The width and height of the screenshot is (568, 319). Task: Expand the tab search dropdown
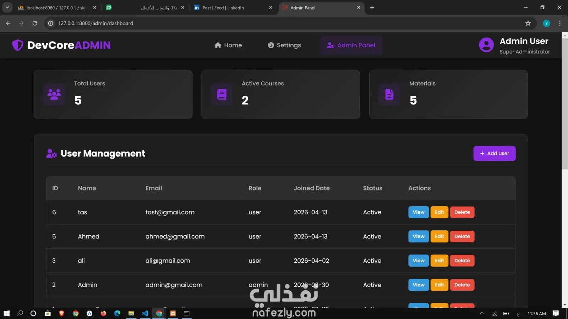pyautogui.click(x=7, y=7)
